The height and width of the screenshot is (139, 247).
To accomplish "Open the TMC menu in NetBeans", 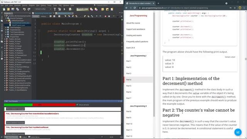I will (60, 5).
